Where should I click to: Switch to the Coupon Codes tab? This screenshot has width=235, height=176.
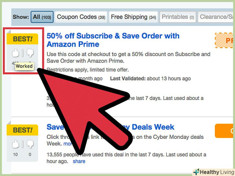click(81, 17)
